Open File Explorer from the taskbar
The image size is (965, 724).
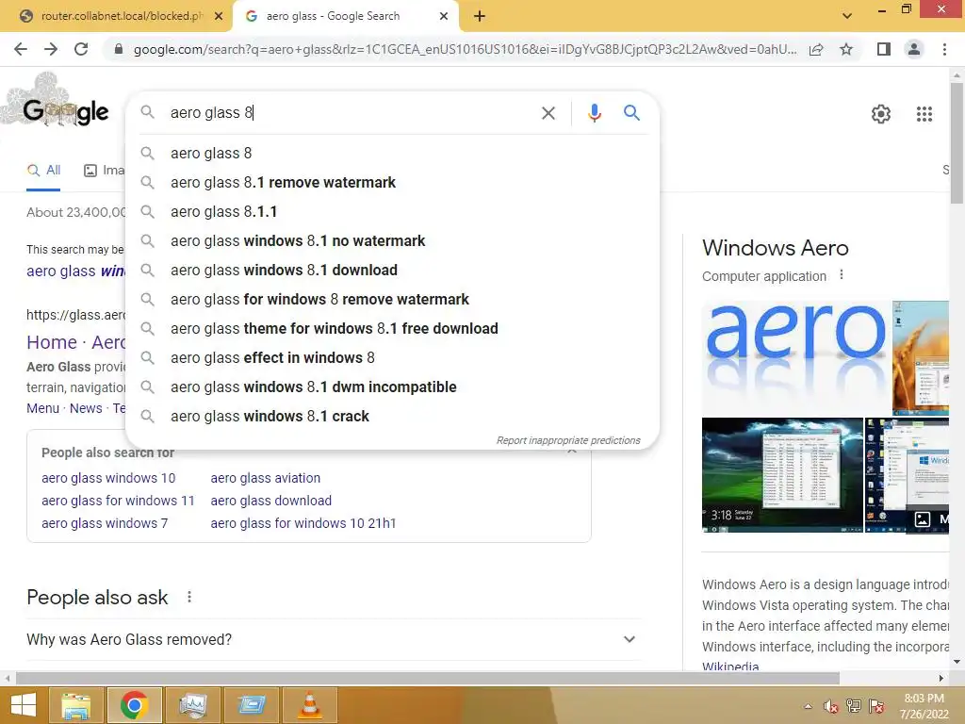pos(76,705)
